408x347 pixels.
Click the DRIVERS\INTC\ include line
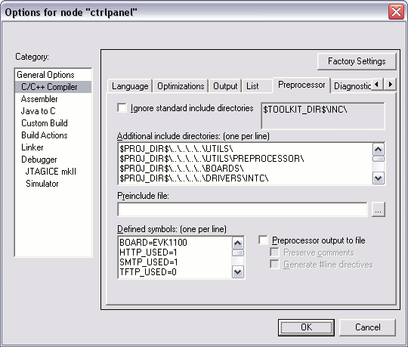tap(194, 178)
